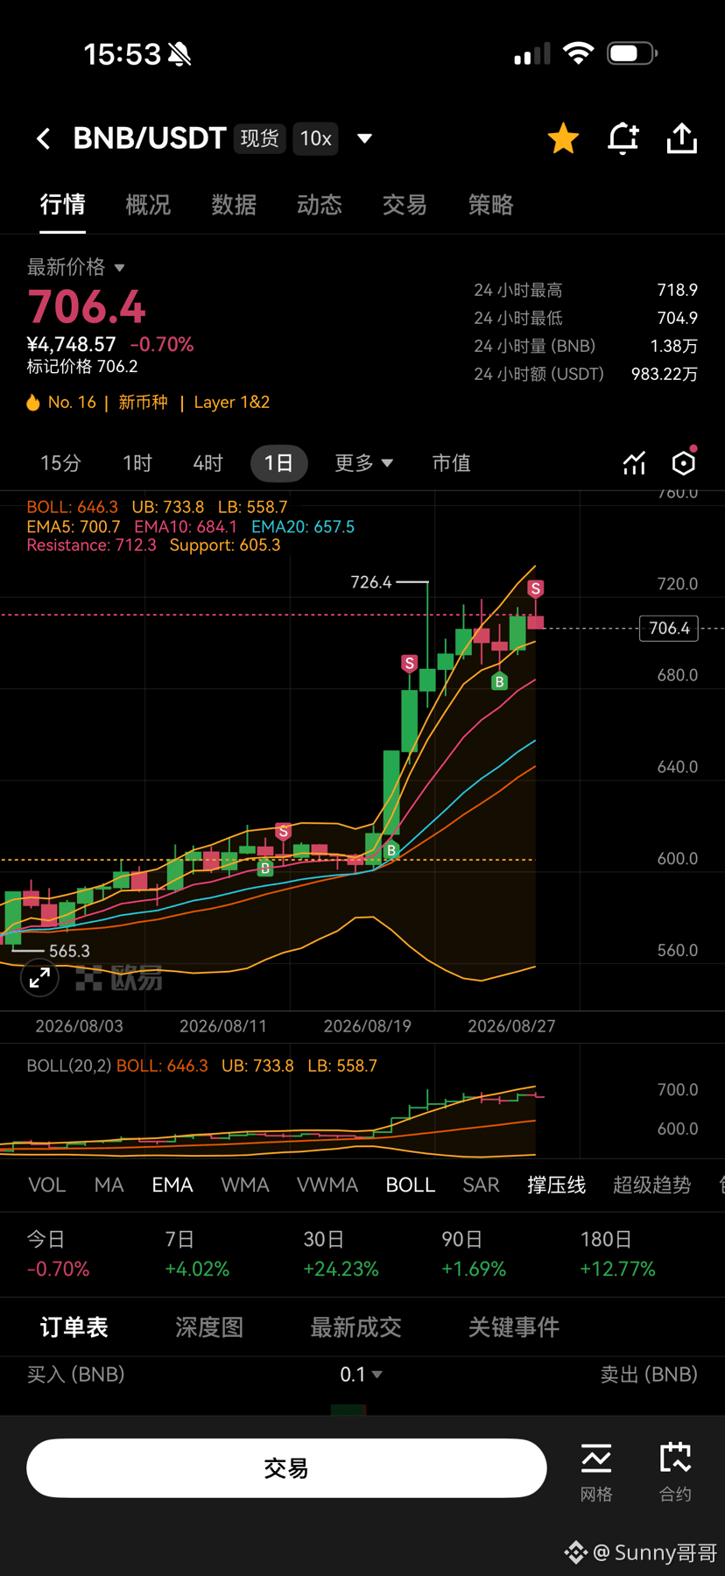
Task: Toggle the 超级趋势 indicator
Action: pos(652,1186)
